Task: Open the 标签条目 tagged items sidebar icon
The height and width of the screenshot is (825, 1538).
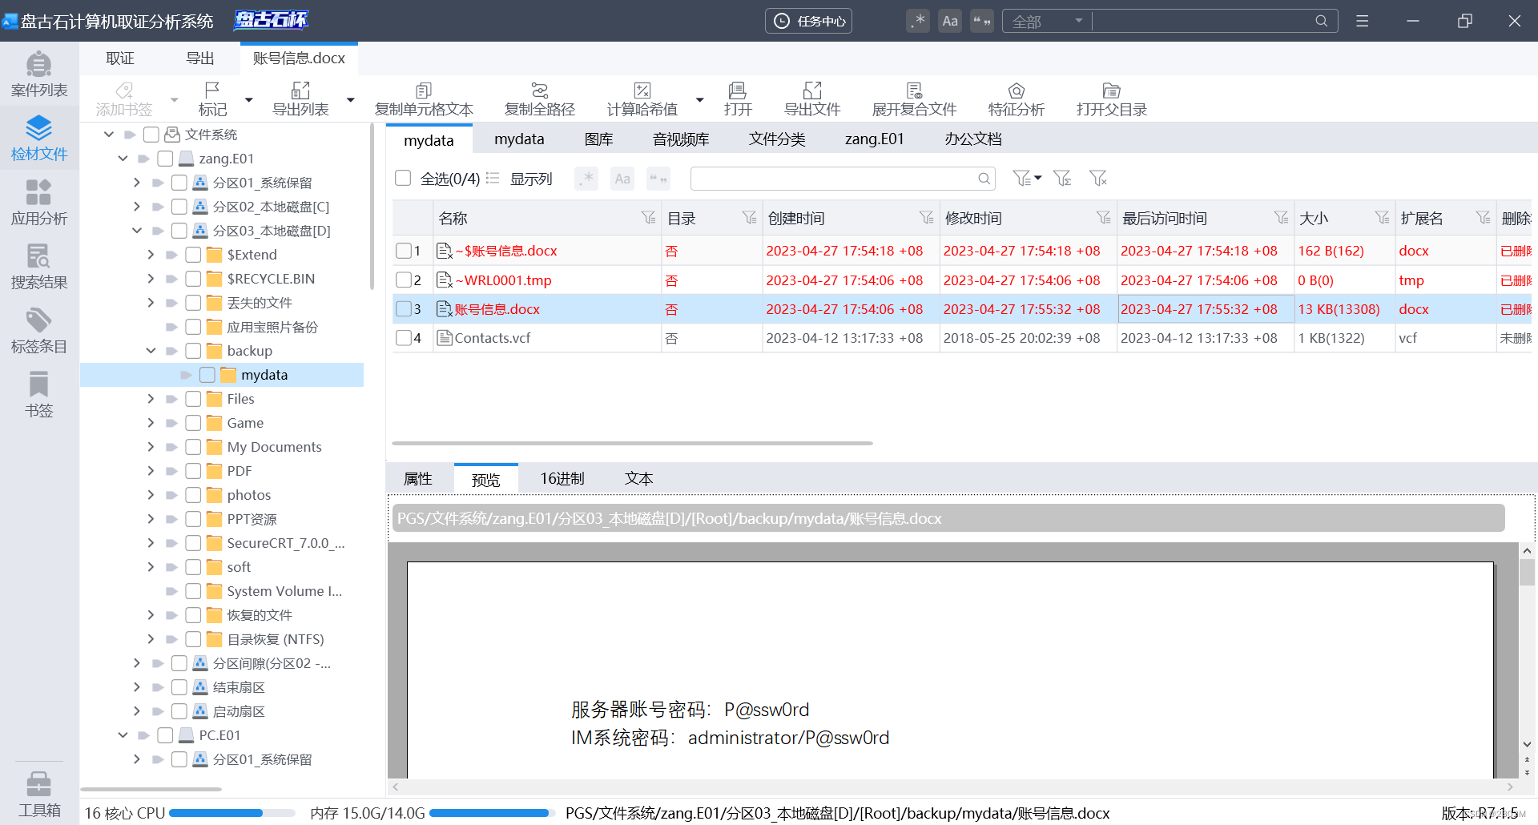Action: point(39,330)
